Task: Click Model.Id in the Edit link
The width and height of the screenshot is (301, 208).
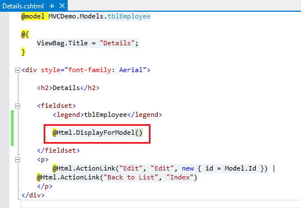Action: coord(241,168)
